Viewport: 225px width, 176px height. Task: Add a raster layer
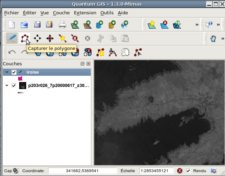pos(88,24)
